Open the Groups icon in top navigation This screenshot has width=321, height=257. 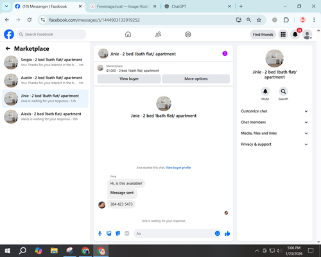[188, 35]
